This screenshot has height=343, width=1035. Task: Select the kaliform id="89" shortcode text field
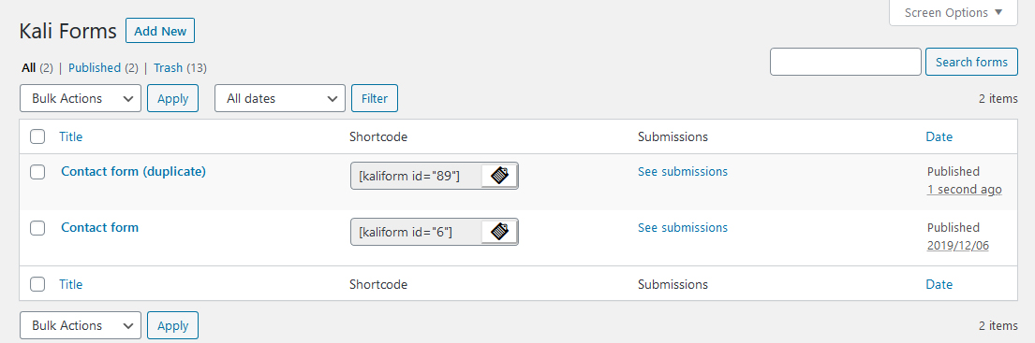click(x=417, y=176)
